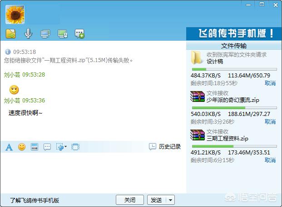Cancel the 少年派的奇幻漂流.zip transfer
Image resolution: width=282 pixels, height=207 pixels.
coord(270,121)
